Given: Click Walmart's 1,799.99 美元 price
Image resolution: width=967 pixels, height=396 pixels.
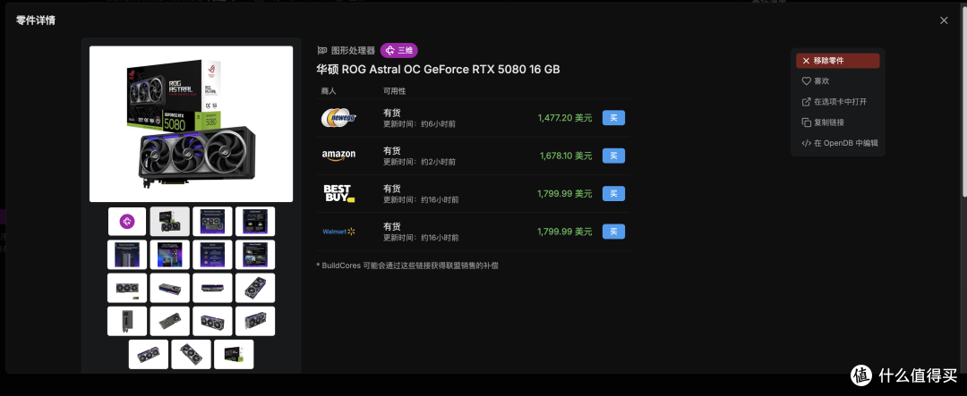Looking at the screenshot, I should coord(565,232).
